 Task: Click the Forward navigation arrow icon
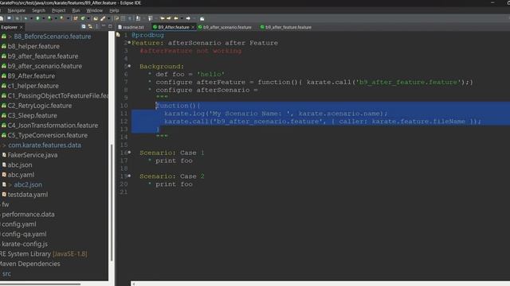click(x=188, y=18)
